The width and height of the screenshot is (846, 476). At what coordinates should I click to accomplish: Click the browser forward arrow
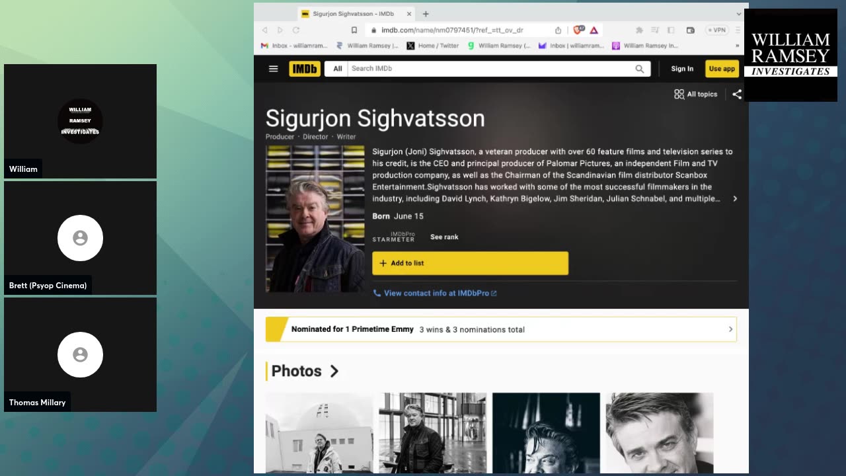(280, 30)
